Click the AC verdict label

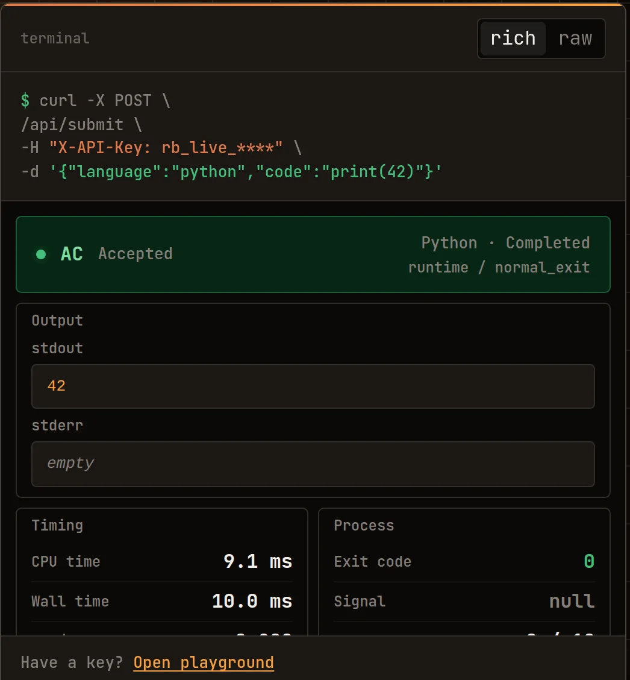tap(72, 254)
